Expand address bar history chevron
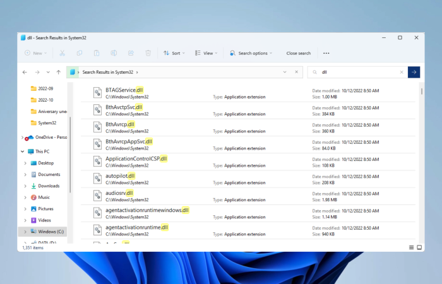The height and width of the screenshot is (284, 442). [285, 72]
